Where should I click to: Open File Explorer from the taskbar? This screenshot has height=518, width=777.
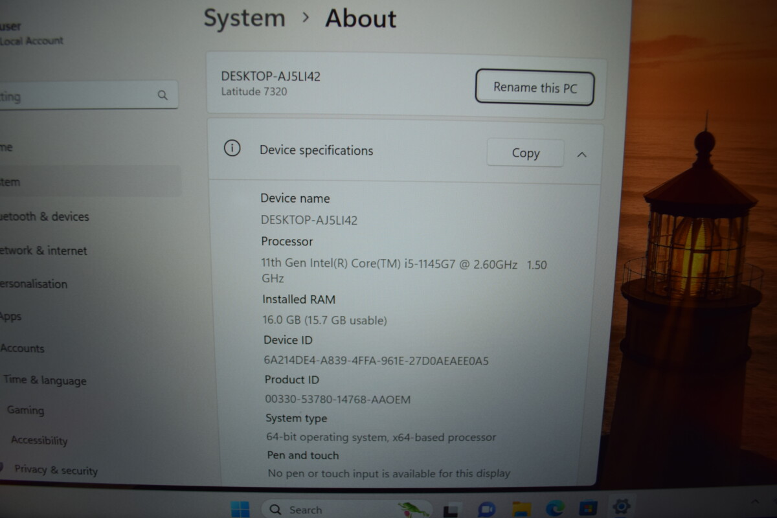[521, 509]
